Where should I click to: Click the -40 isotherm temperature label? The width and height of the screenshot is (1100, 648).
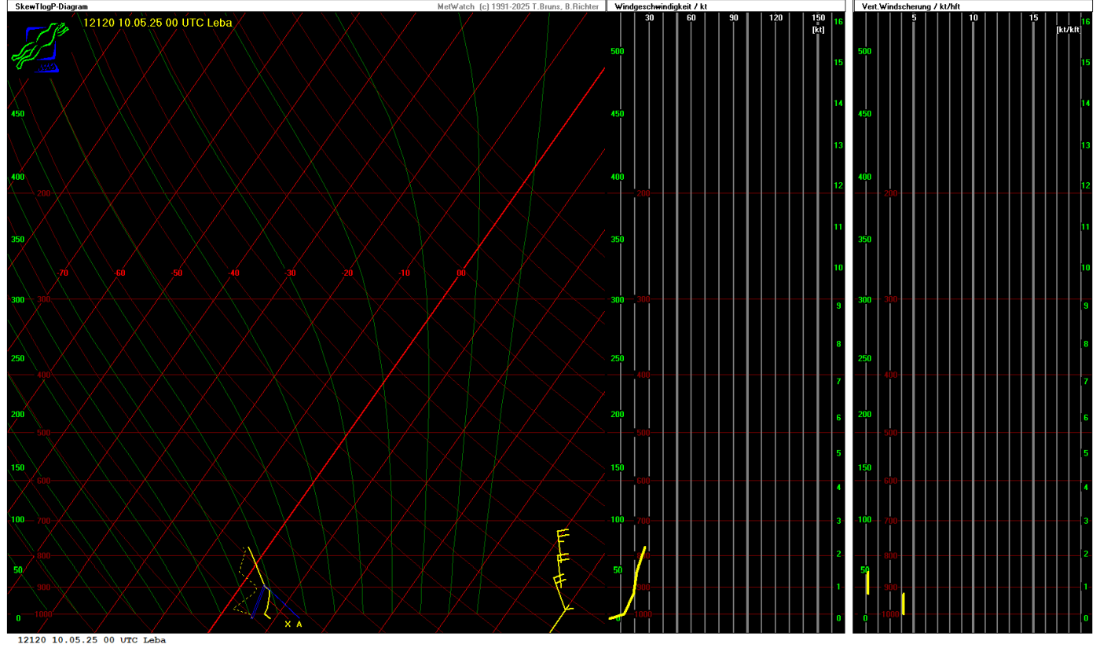coord(233,273)
